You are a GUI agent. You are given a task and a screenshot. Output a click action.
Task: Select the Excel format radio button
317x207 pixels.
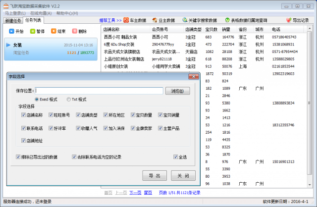click(x=37, y=99)
